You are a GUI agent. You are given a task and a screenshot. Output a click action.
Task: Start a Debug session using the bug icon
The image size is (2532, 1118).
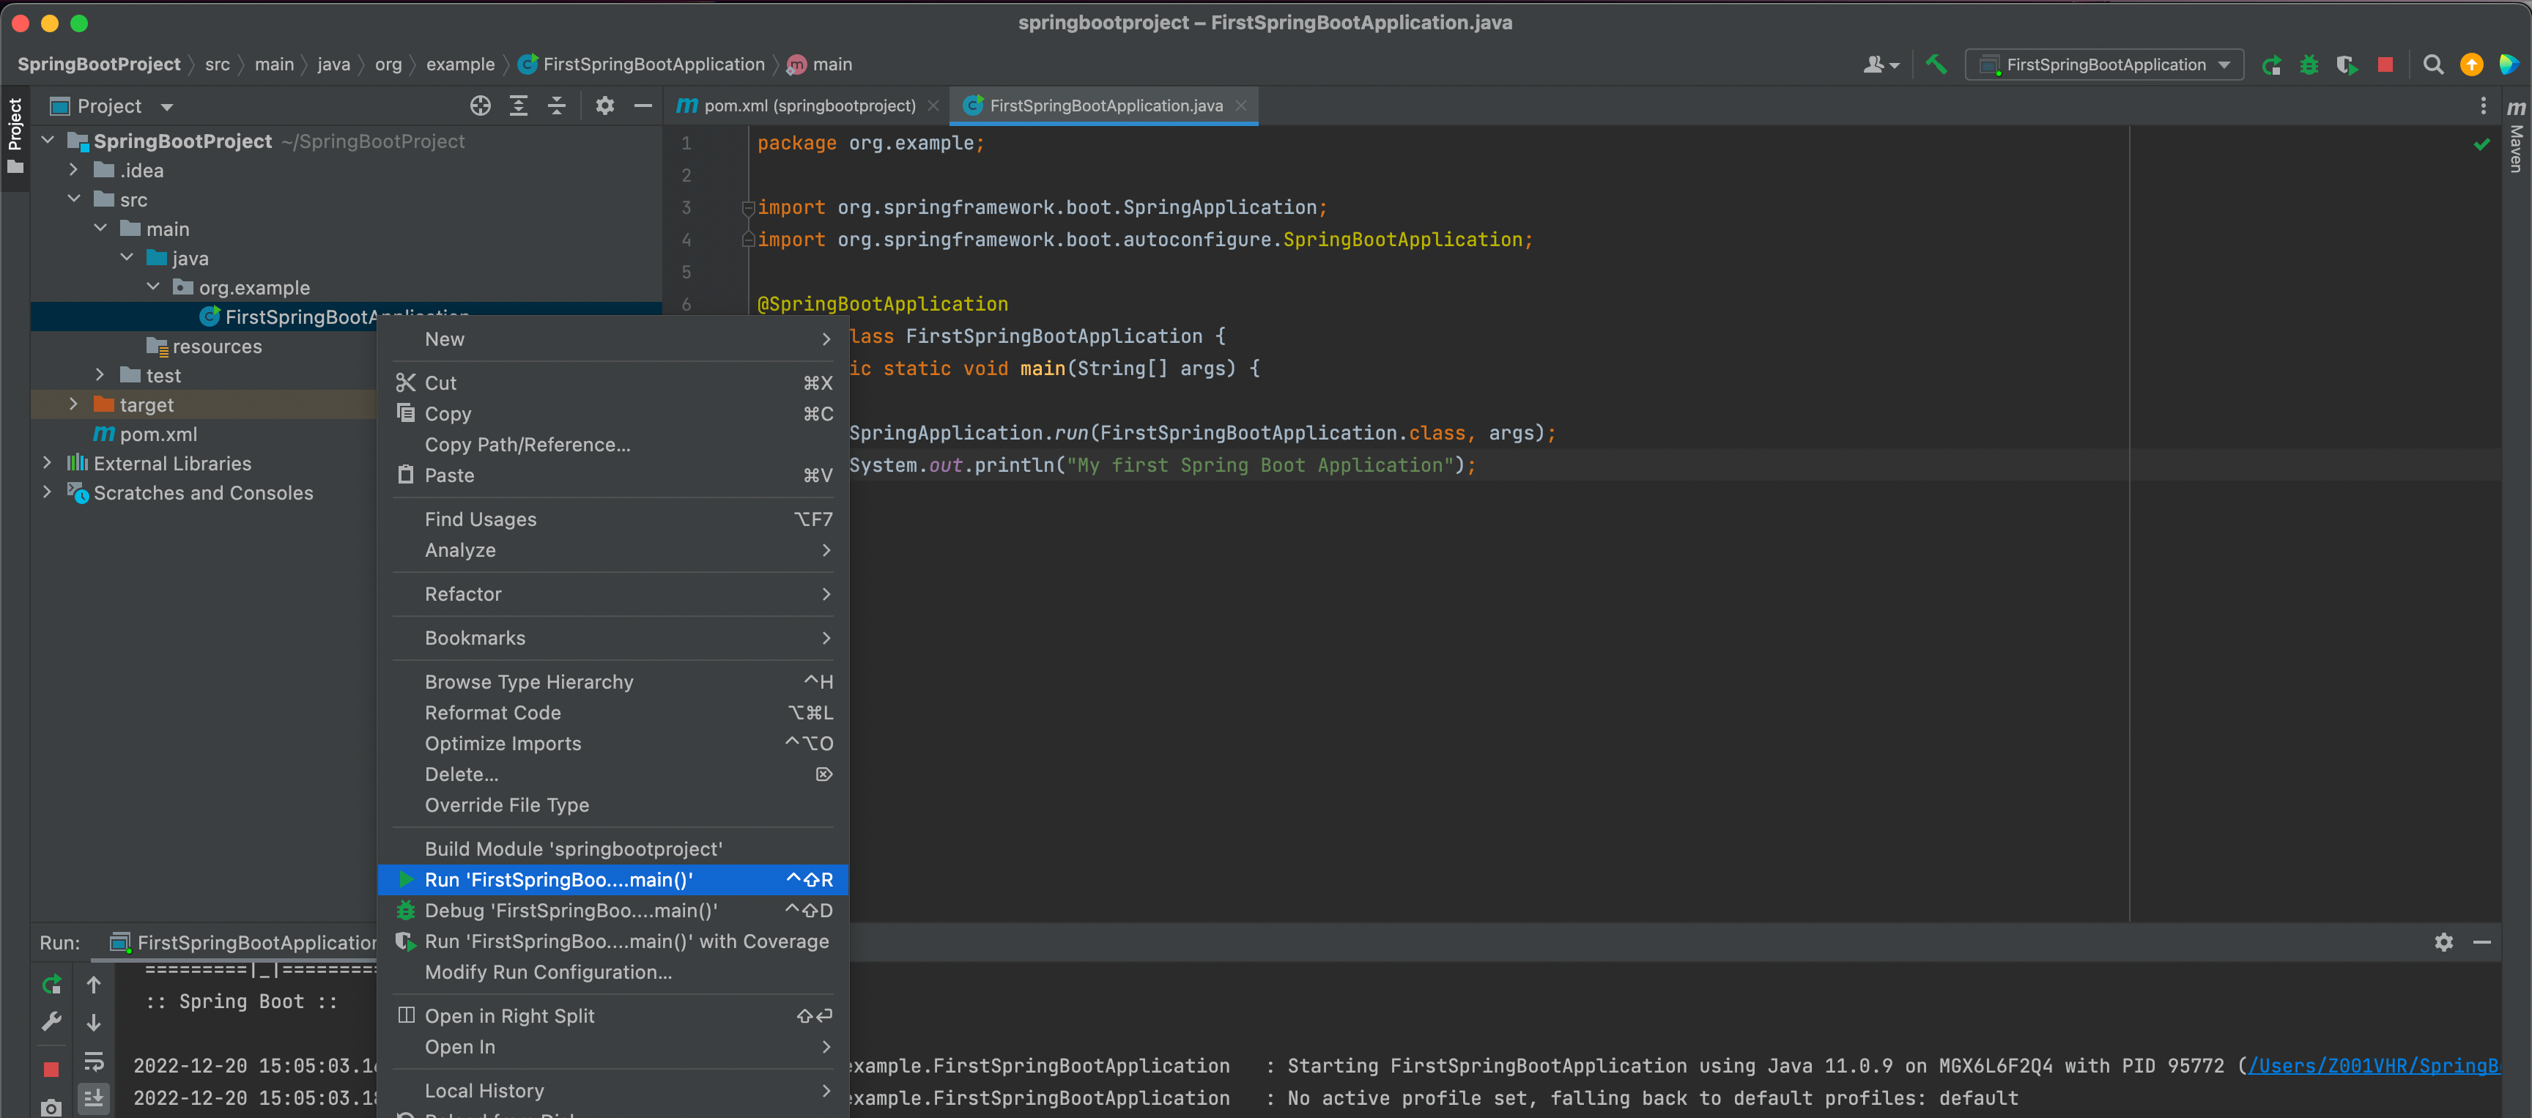pyautogui.click(x=2309, y=64)
